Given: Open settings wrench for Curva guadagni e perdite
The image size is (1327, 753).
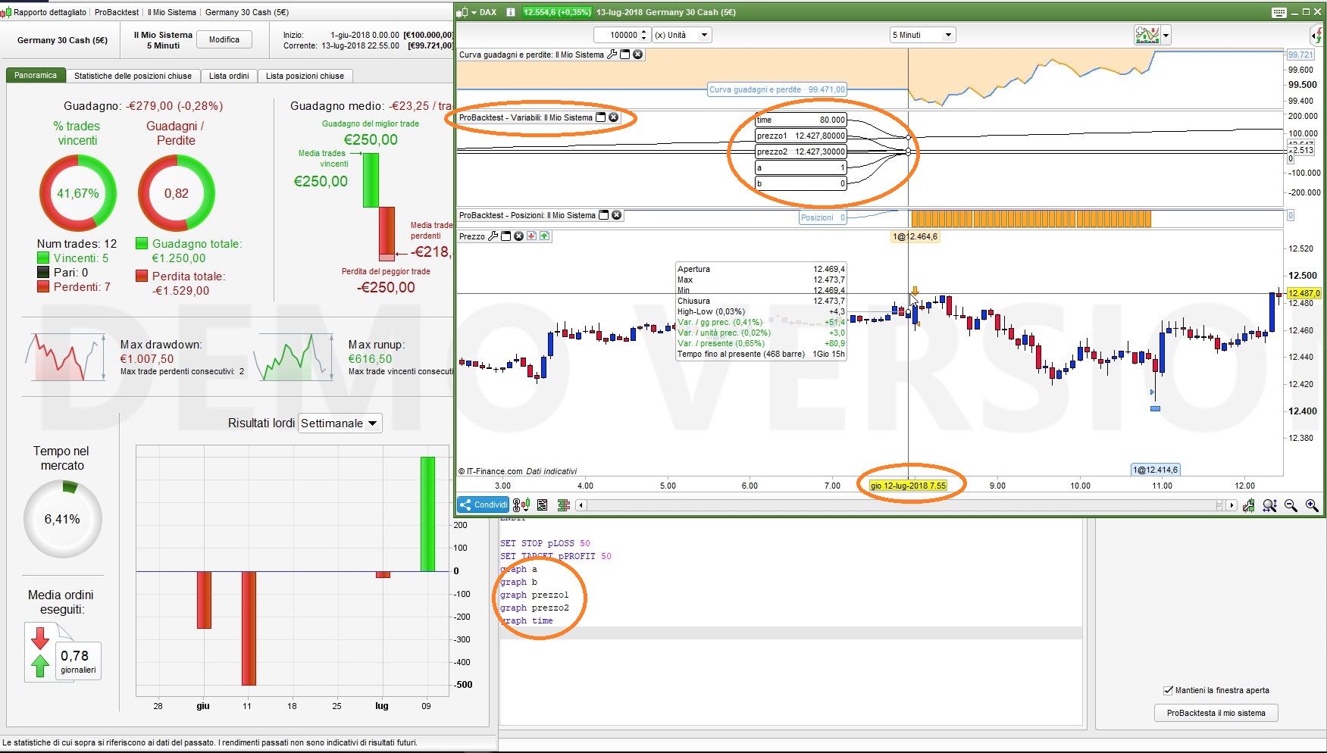Looking at the screenshot, I should [612, 55].
